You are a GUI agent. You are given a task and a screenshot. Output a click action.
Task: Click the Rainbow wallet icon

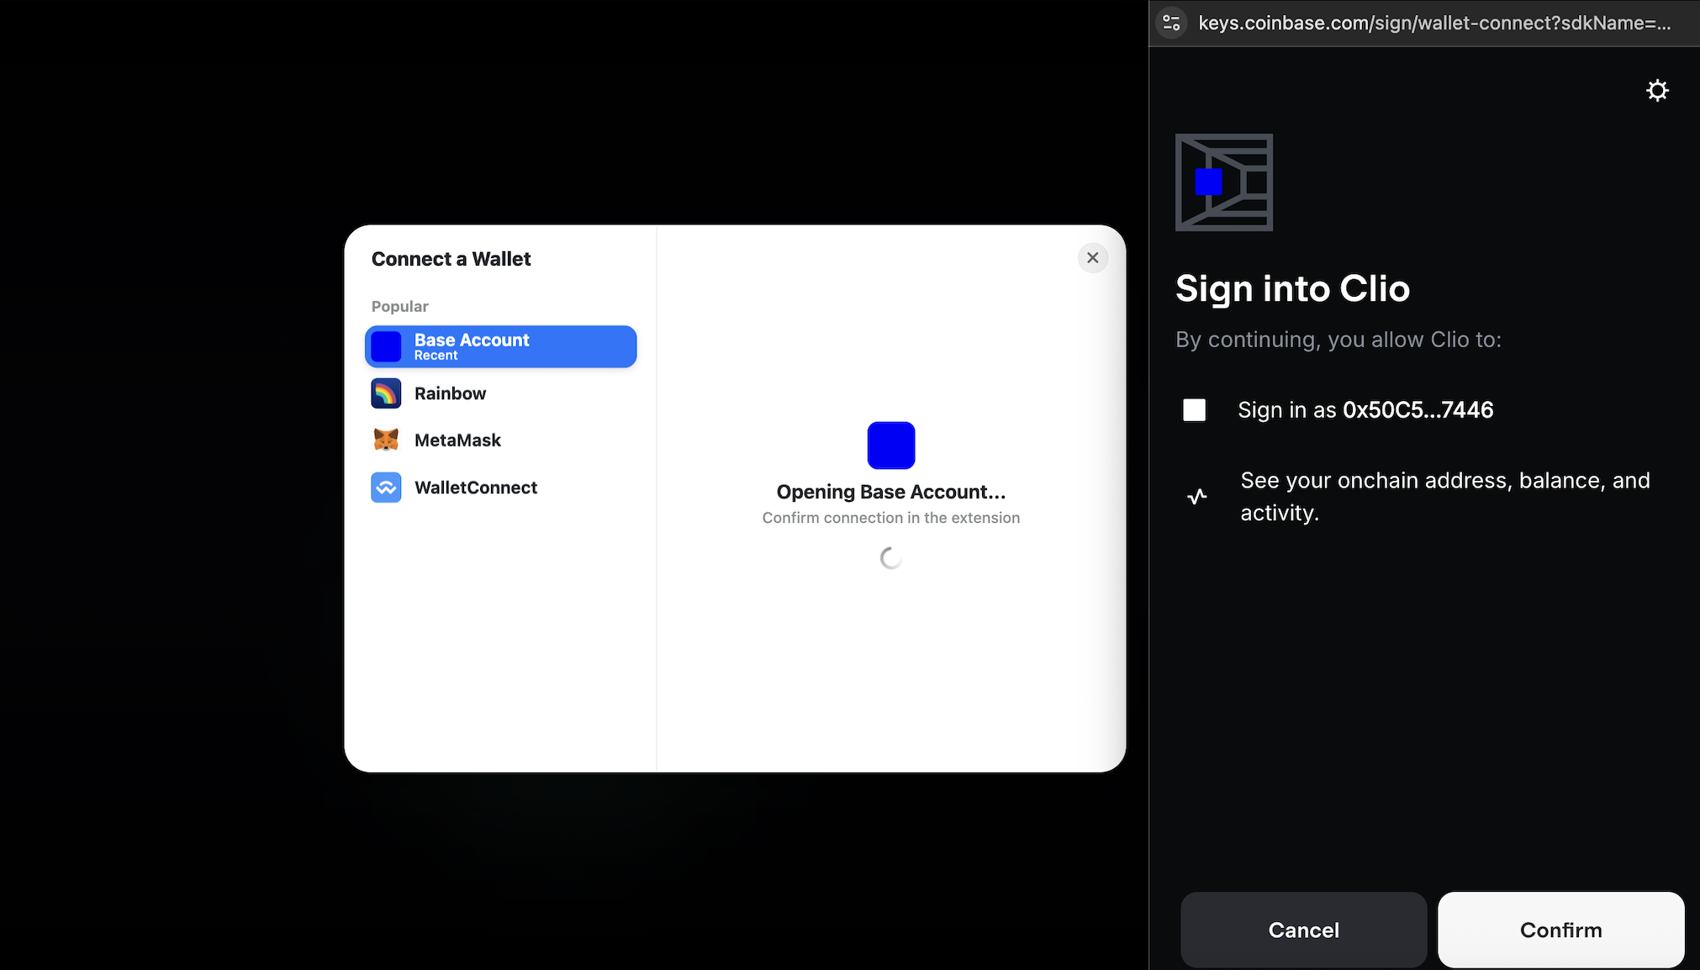pyautogui.click(x=386, y=393)
